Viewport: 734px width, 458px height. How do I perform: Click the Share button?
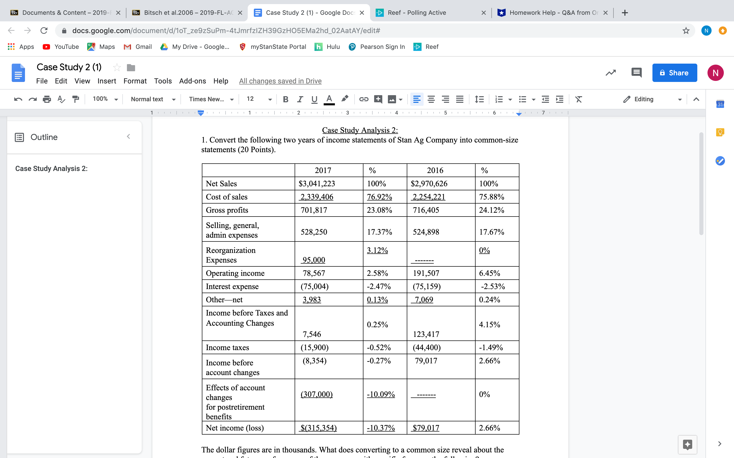[x=675, y=73]
